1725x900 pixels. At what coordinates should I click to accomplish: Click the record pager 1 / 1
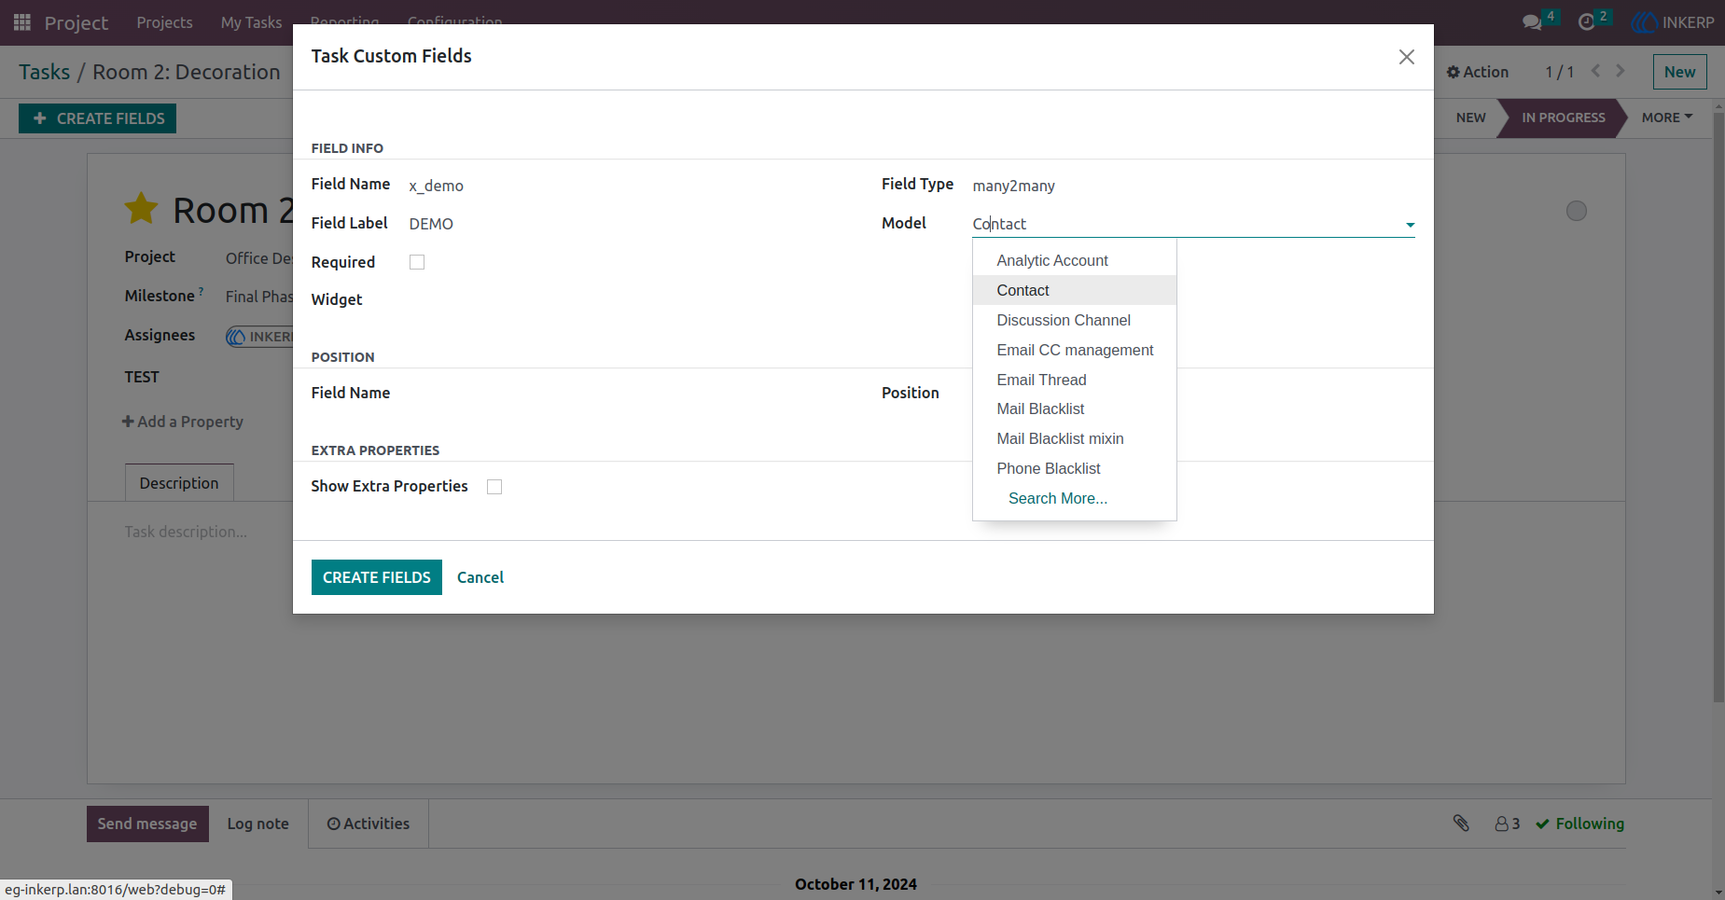click(1559, 72)
